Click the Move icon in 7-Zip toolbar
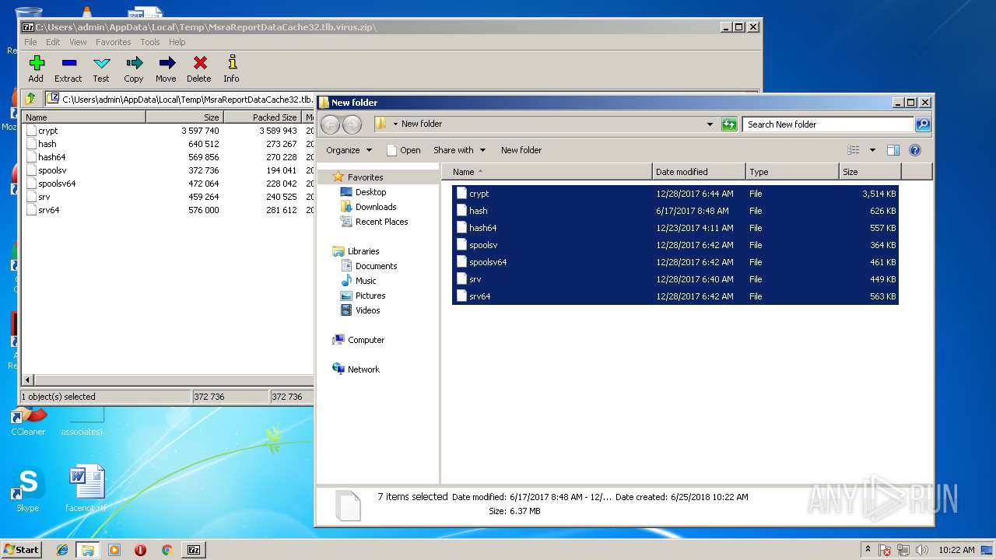This screenshot has width=996, height=560. click(166, 68)
